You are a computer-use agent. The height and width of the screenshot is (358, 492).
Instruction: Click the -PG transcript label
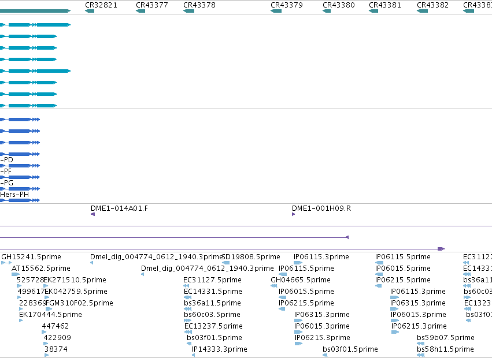pyautogui.click(x=6, y=183)
